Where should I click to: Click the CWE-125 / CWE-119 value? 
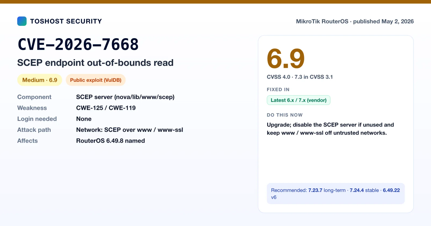pyautogui.click(x=106, y=108)
